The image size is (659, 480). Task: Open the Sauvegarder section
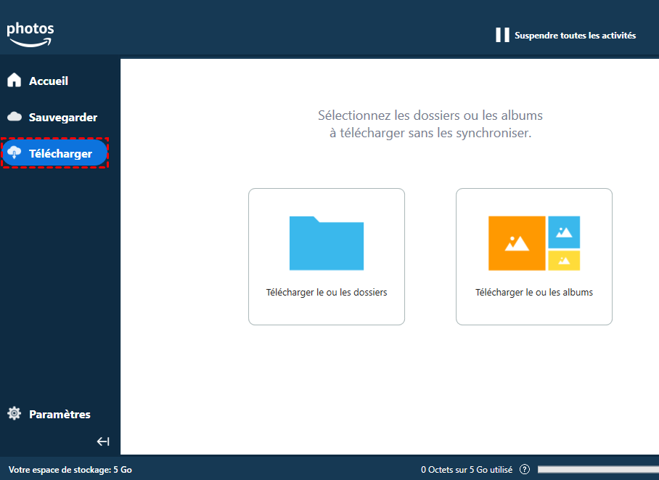coord(62,118)
